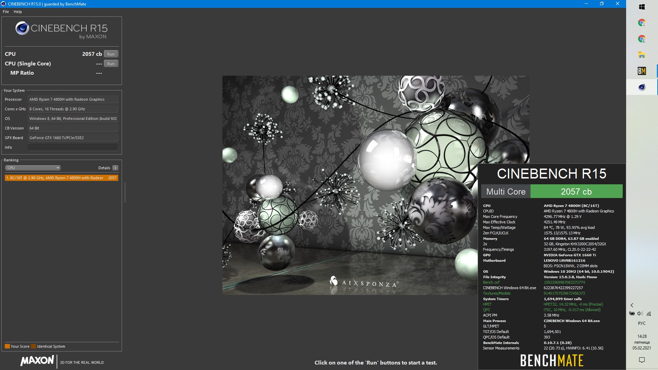Select the 8C/16T Ryzen 7 ranking row
The image size is (658, 370).
tap(61, 178)
